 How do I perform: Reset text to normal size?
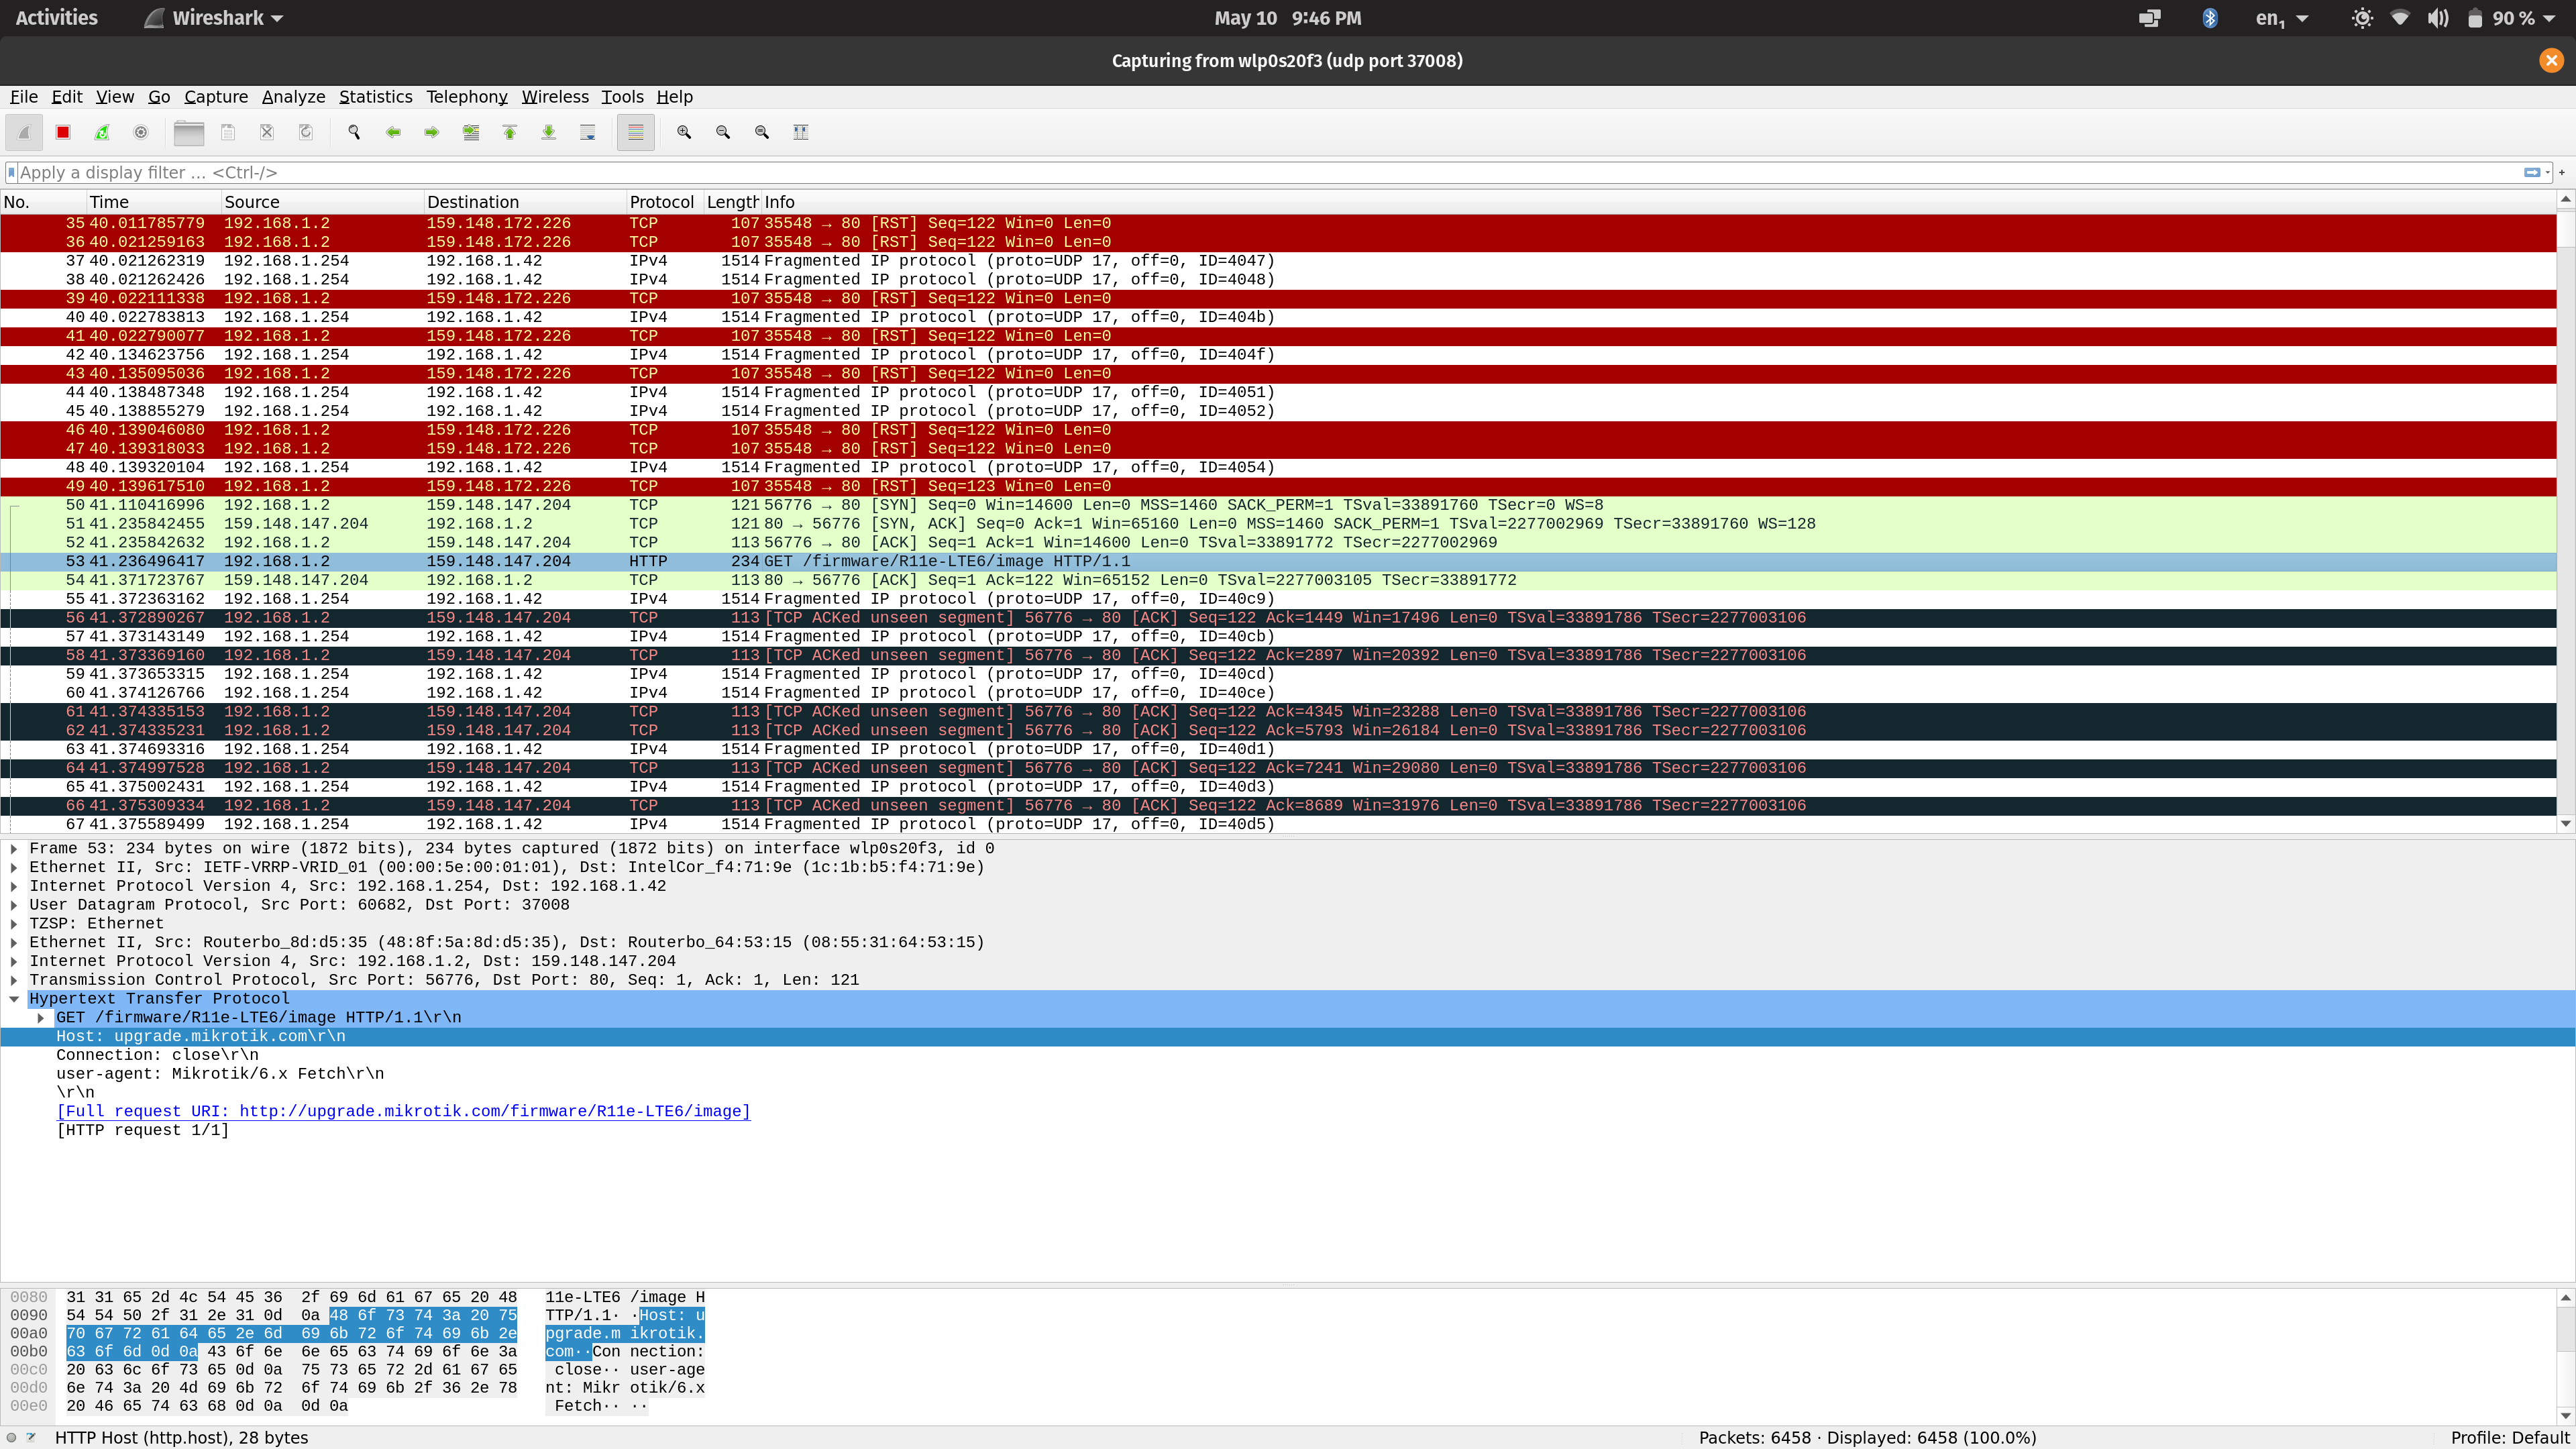(762, 132)
